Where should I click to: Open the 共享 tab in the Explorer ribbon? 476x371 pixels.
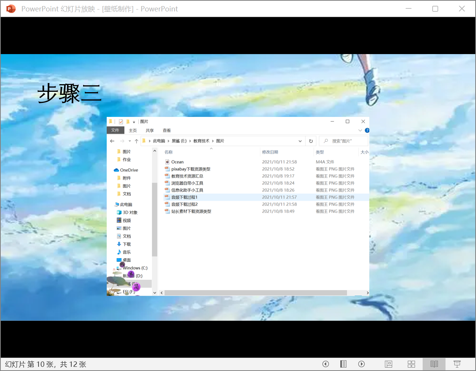150,131
